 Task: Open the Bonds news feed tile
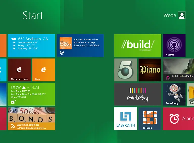point(31,119)
